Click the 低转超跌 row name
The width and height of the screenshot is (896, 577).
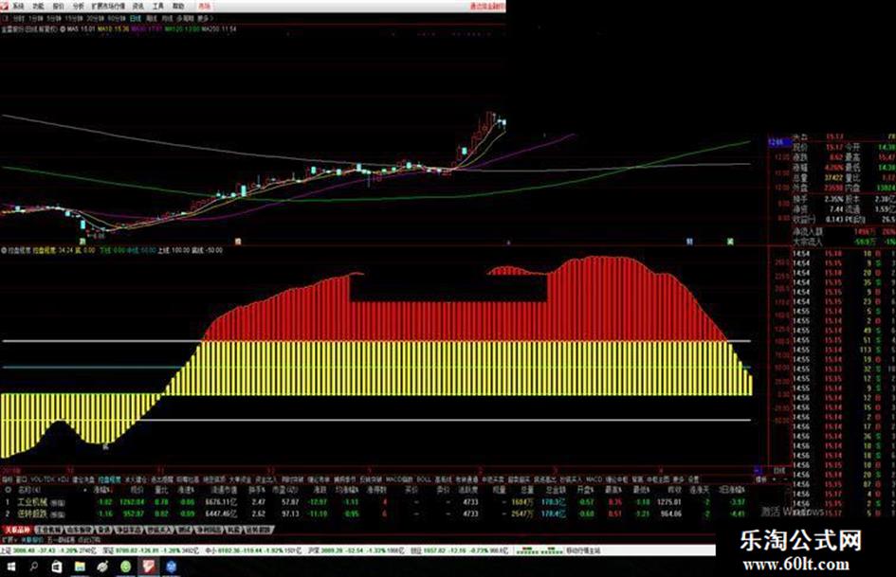[x=32, y=514]
